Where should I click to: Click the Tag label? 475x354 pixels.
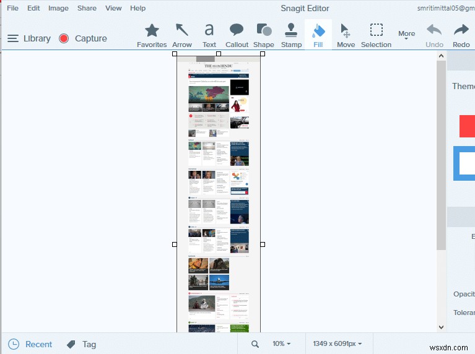89,344
